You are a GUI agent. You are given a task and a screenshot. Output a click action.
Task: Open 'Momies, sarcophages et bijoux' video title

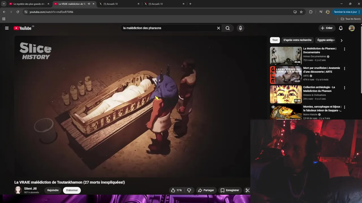(x=322, y=109)
